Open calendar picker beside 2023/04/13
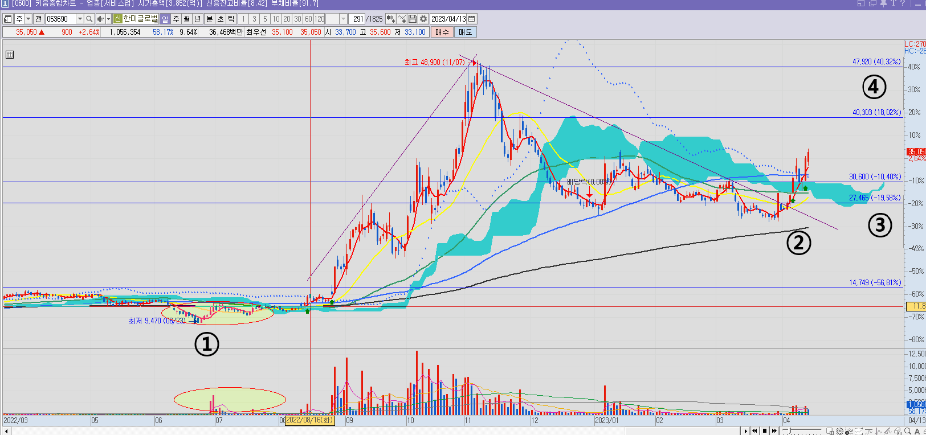This screenshot has width=926, height=435. [471, 19]
